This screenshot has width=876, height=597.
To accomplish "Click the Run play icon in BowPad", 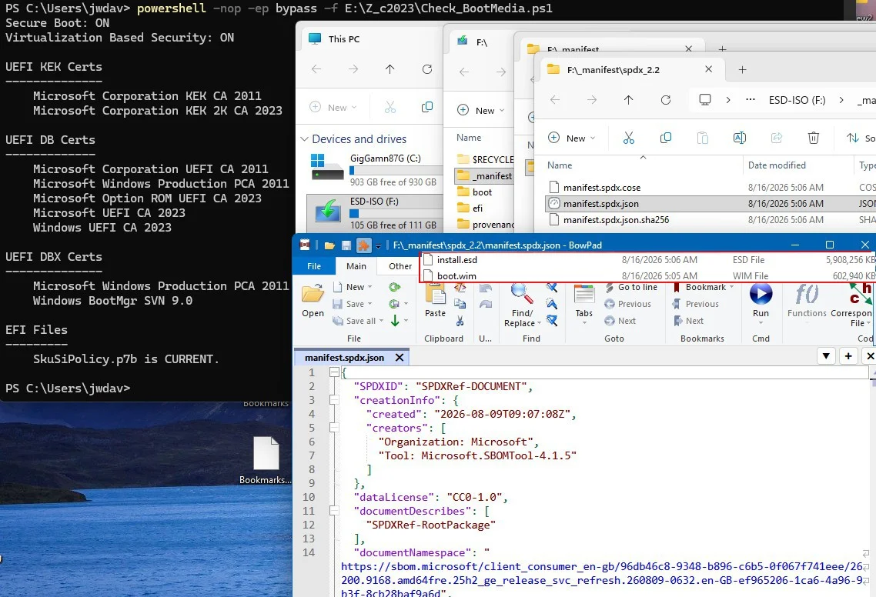I will pos(761,294).
